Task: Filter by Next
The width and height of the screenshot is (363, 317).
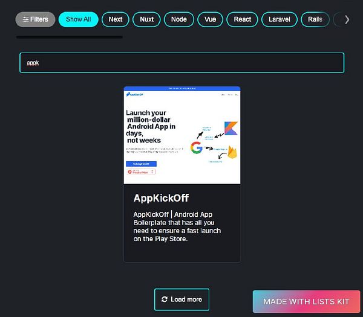Action: [116, 19]
